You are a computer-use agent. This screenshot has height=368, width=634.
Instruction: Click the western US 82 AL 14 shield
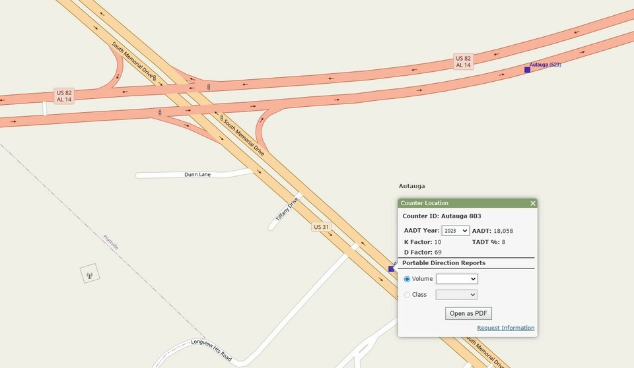pyautogui.click(x=64, y=96)
